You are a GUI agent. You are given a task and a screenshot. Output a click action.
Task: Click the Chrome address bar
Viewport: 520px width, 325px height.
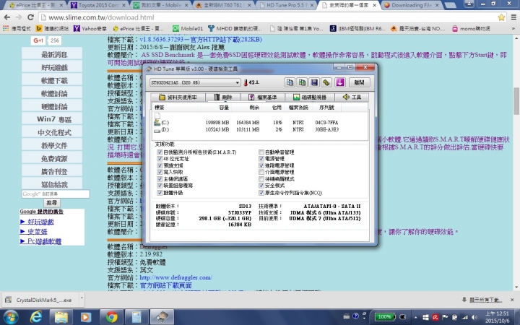click(268, 17)
